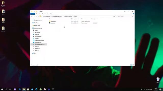Show hidden system tray icons

tap(145, 89)
